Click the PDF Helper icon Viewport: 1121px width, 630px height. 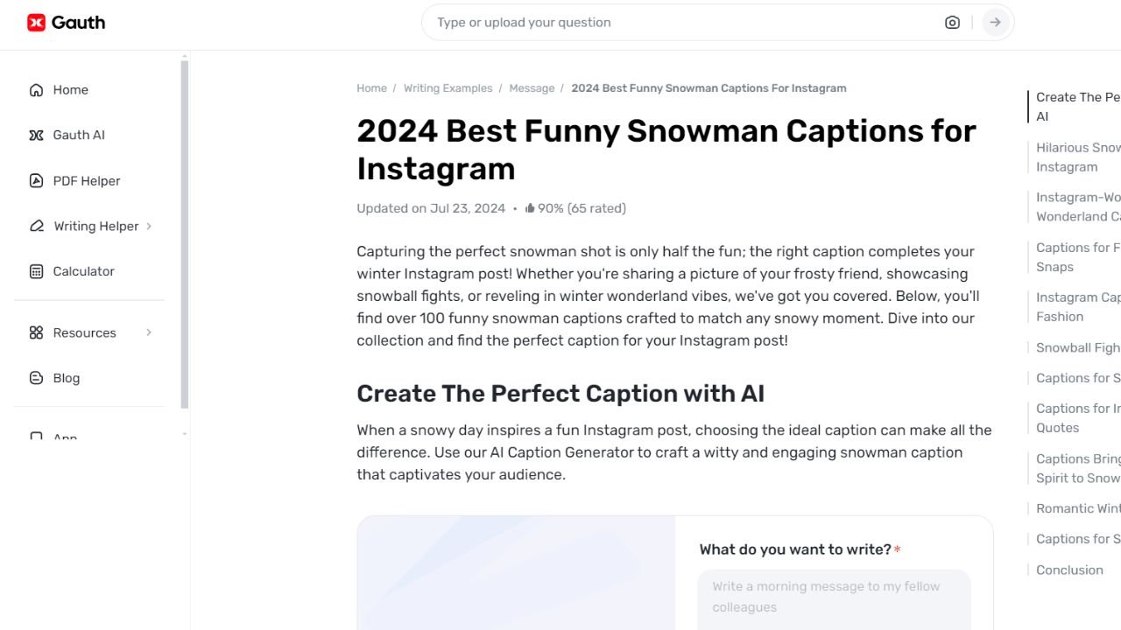click(36, 180)
